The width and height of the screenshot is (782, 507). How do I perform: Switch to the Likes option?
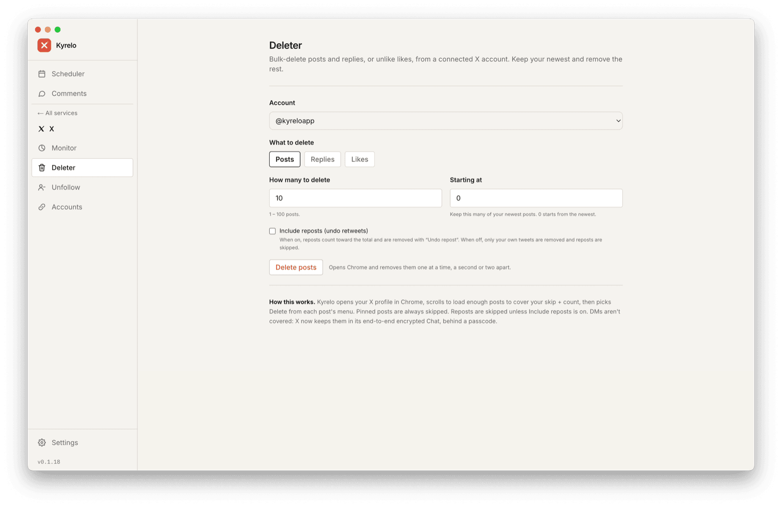coord(360,159)
